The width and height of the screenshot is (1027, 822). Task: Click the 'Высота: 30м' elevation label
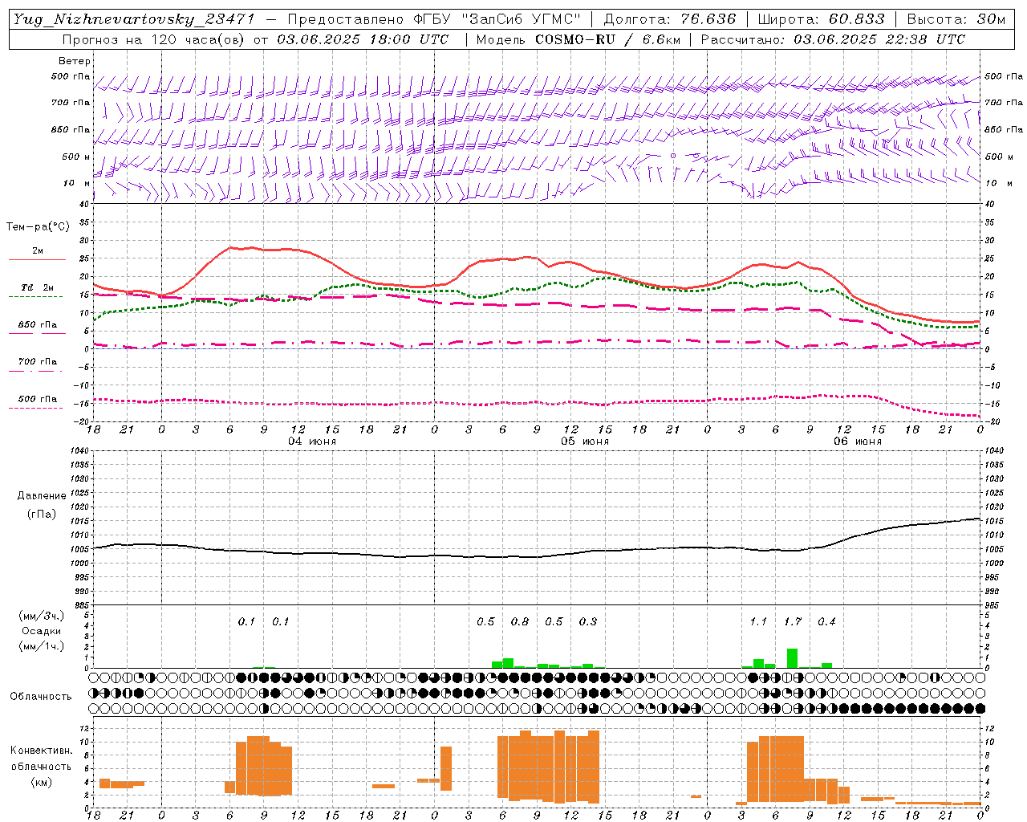[956, 19]
